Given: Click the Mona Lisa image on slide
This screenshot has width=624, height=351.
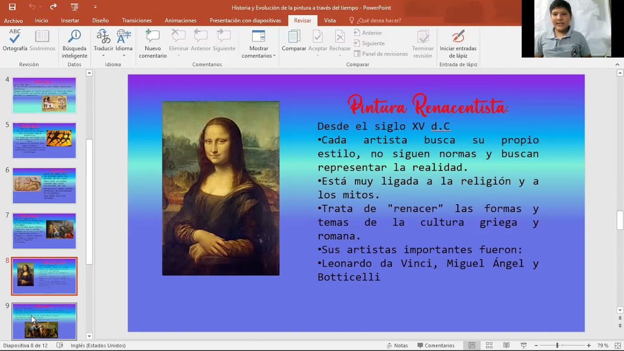Looking at the screenshot, I should [x=221, y=188].
